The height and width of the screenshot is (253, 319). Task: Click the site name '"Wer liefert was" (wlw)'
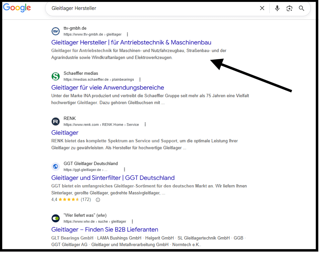click(x=85, y=215)
